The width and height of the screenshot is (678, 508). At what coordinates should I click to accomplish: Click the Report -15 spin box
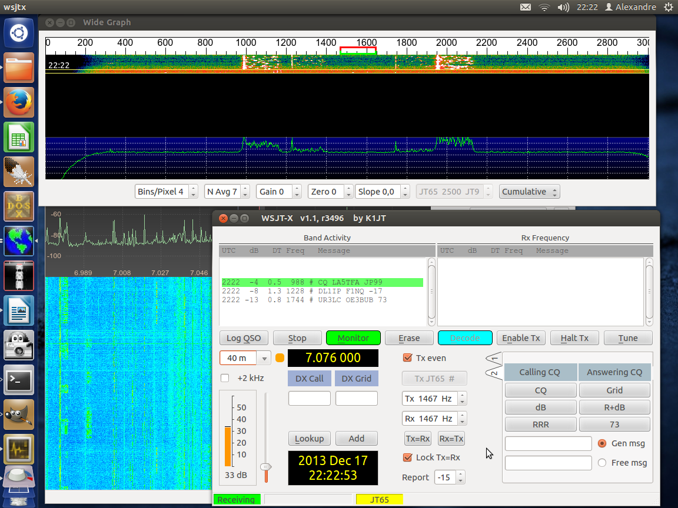(450, 477)
